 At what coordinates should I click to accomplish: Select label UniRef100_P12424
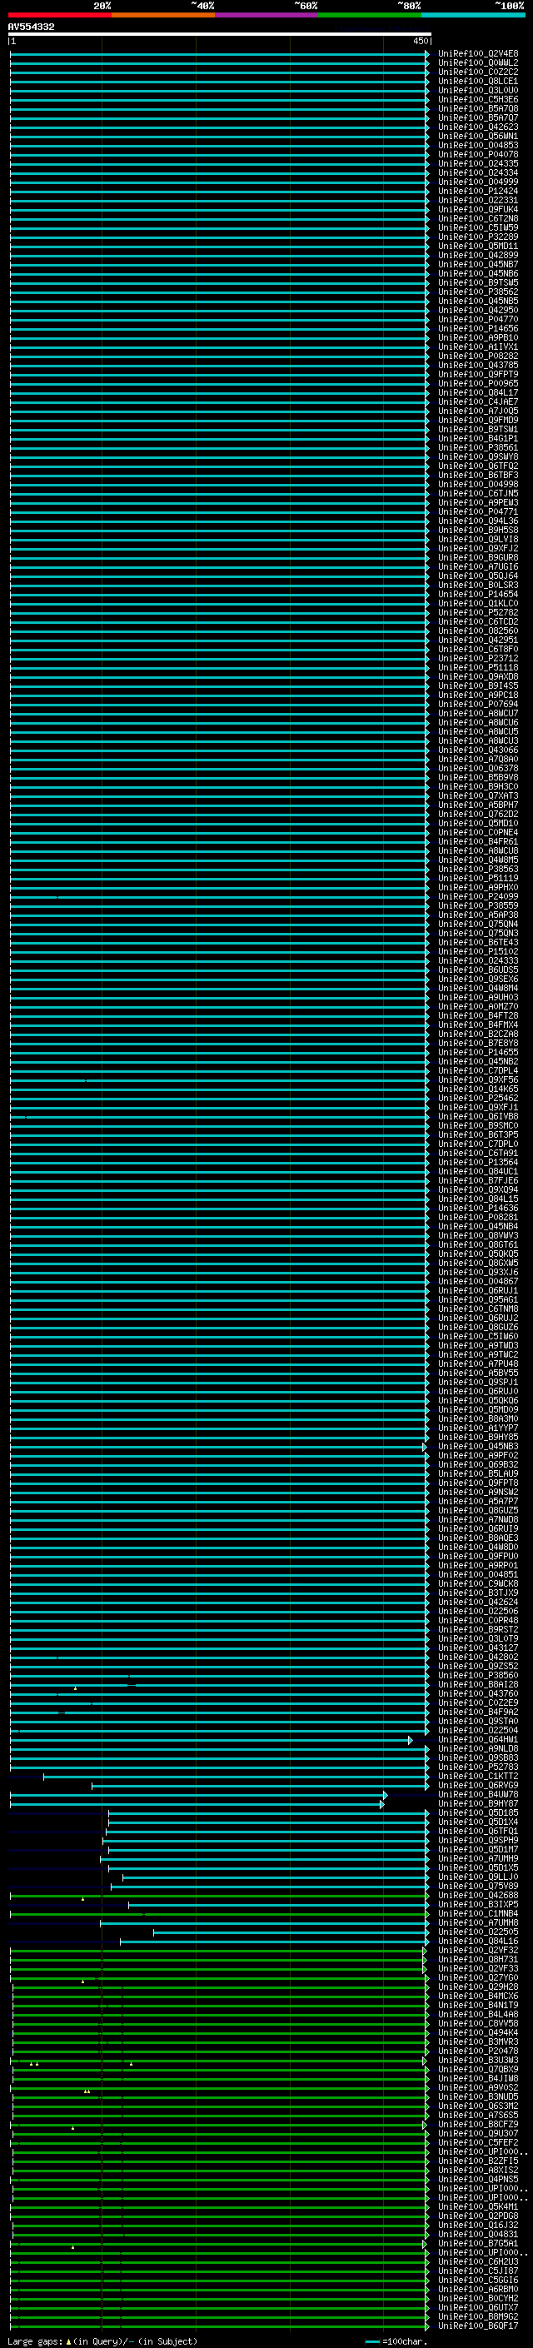tap(478, 192)
